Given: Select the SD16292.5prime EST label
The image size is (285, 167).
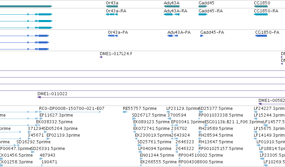Looking at the screenshot, I should click(x=33, y=142).
